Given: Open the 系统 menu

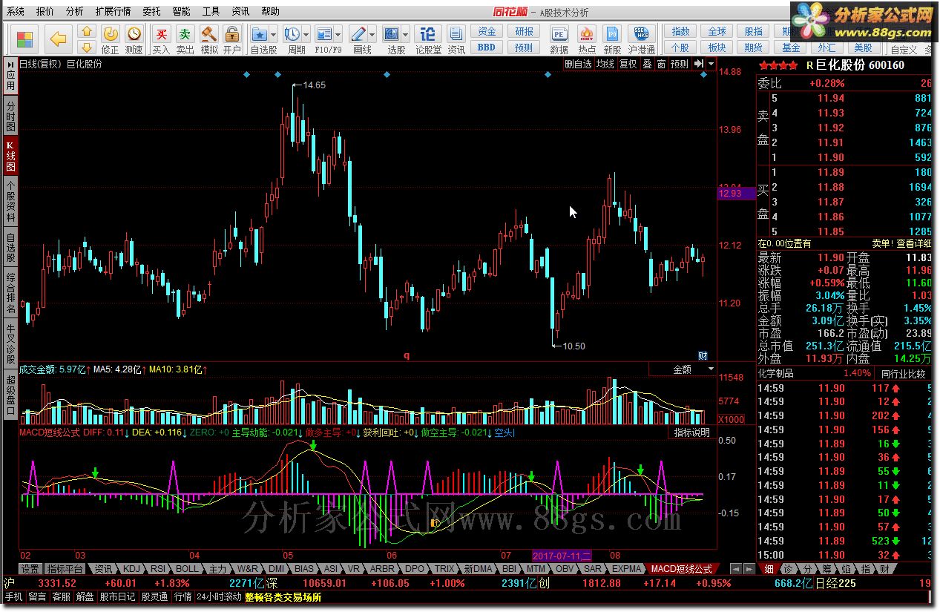Looking at the screenshot, I should pyautogui.click(x=16, y=11).
